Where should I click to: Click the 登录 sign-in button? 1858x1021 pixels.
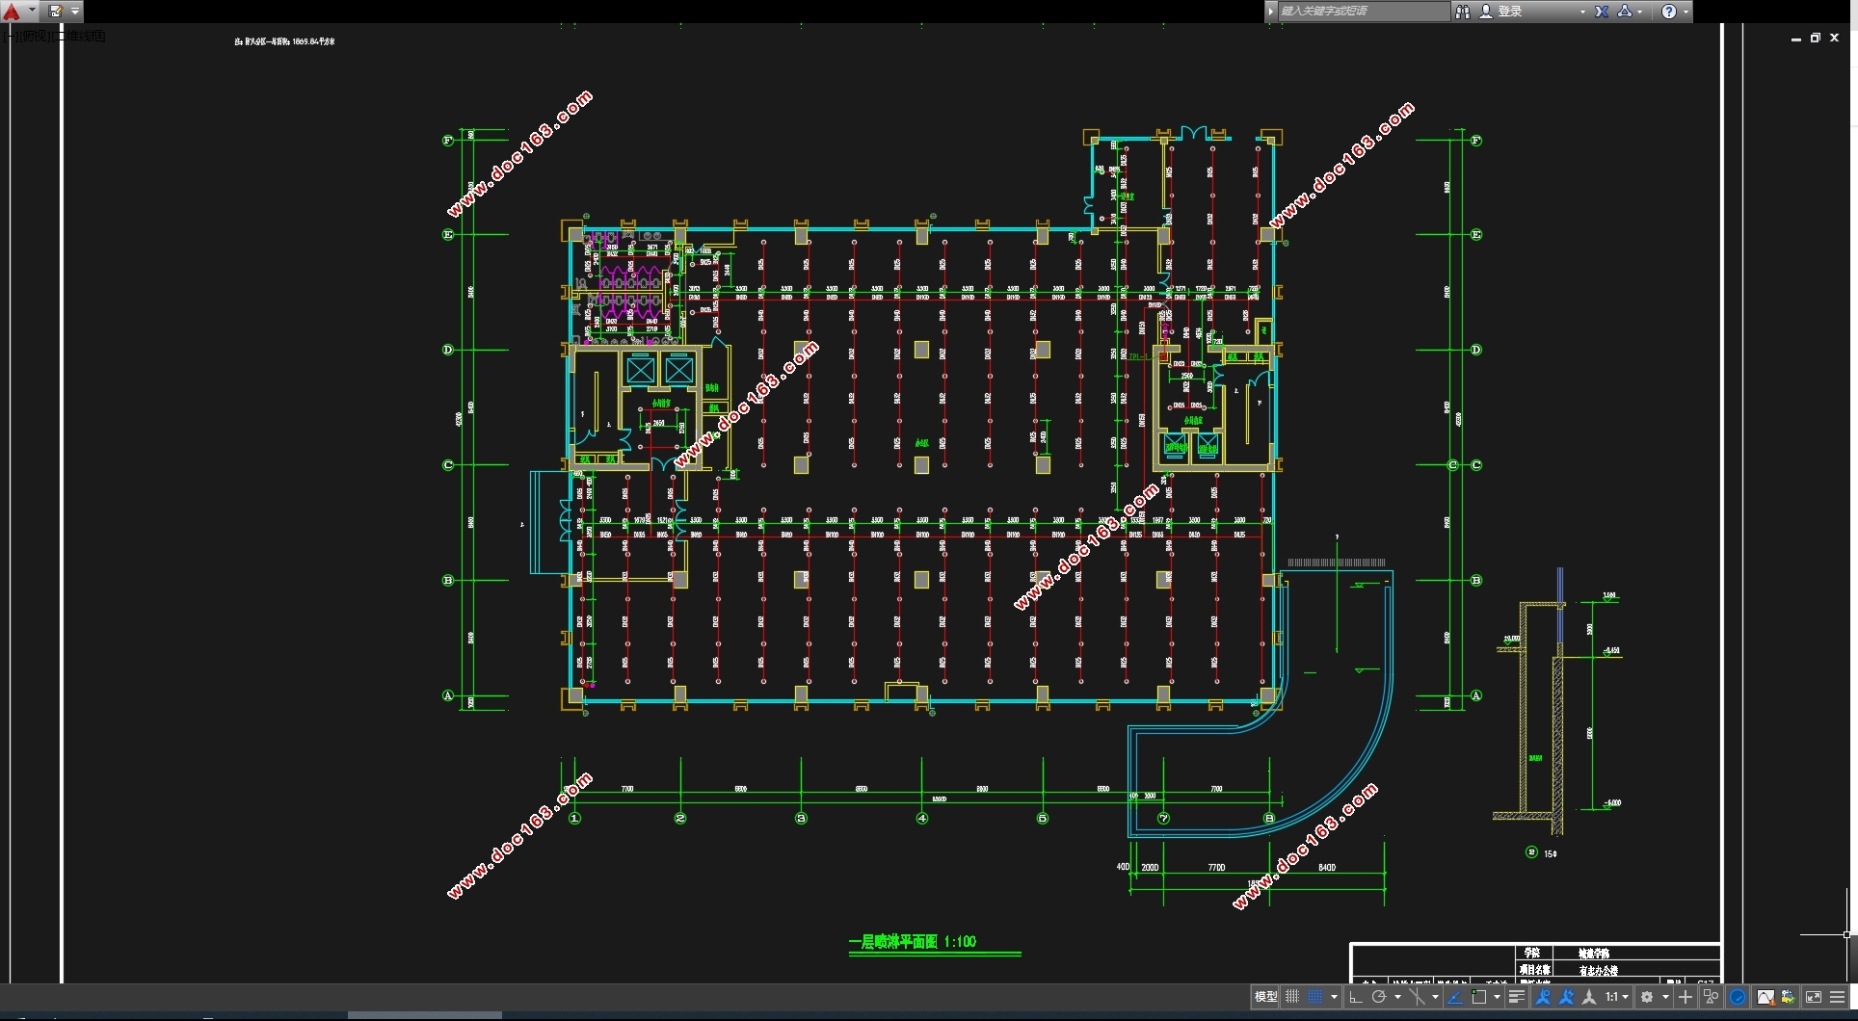click(1501, 12)
